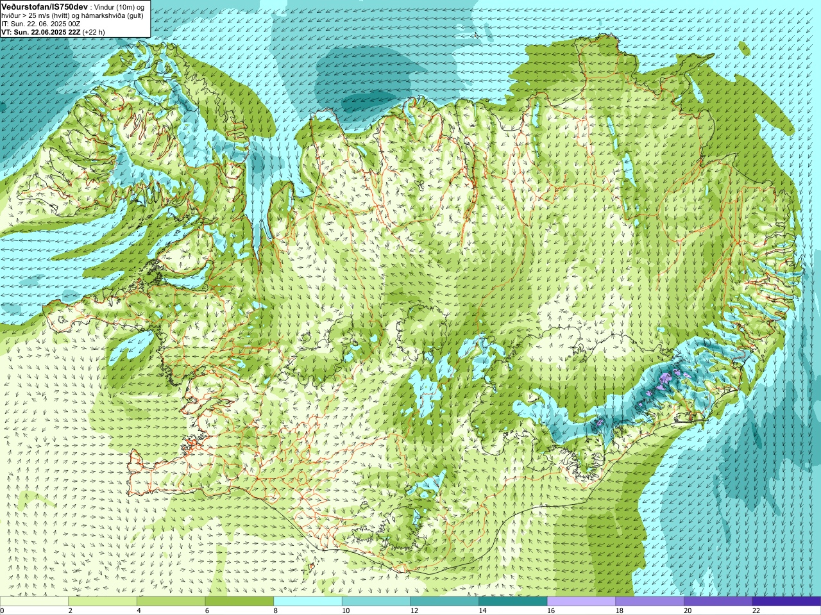Click the legend scale label '8'
The height and width of the screenshot is (615, 821).
(x=276, y=611)
